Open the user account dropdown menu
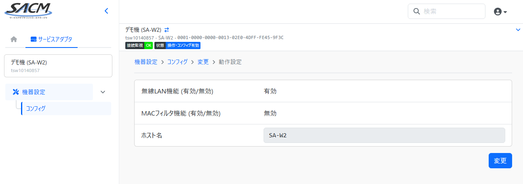The image size is (523, 184). 500,12
